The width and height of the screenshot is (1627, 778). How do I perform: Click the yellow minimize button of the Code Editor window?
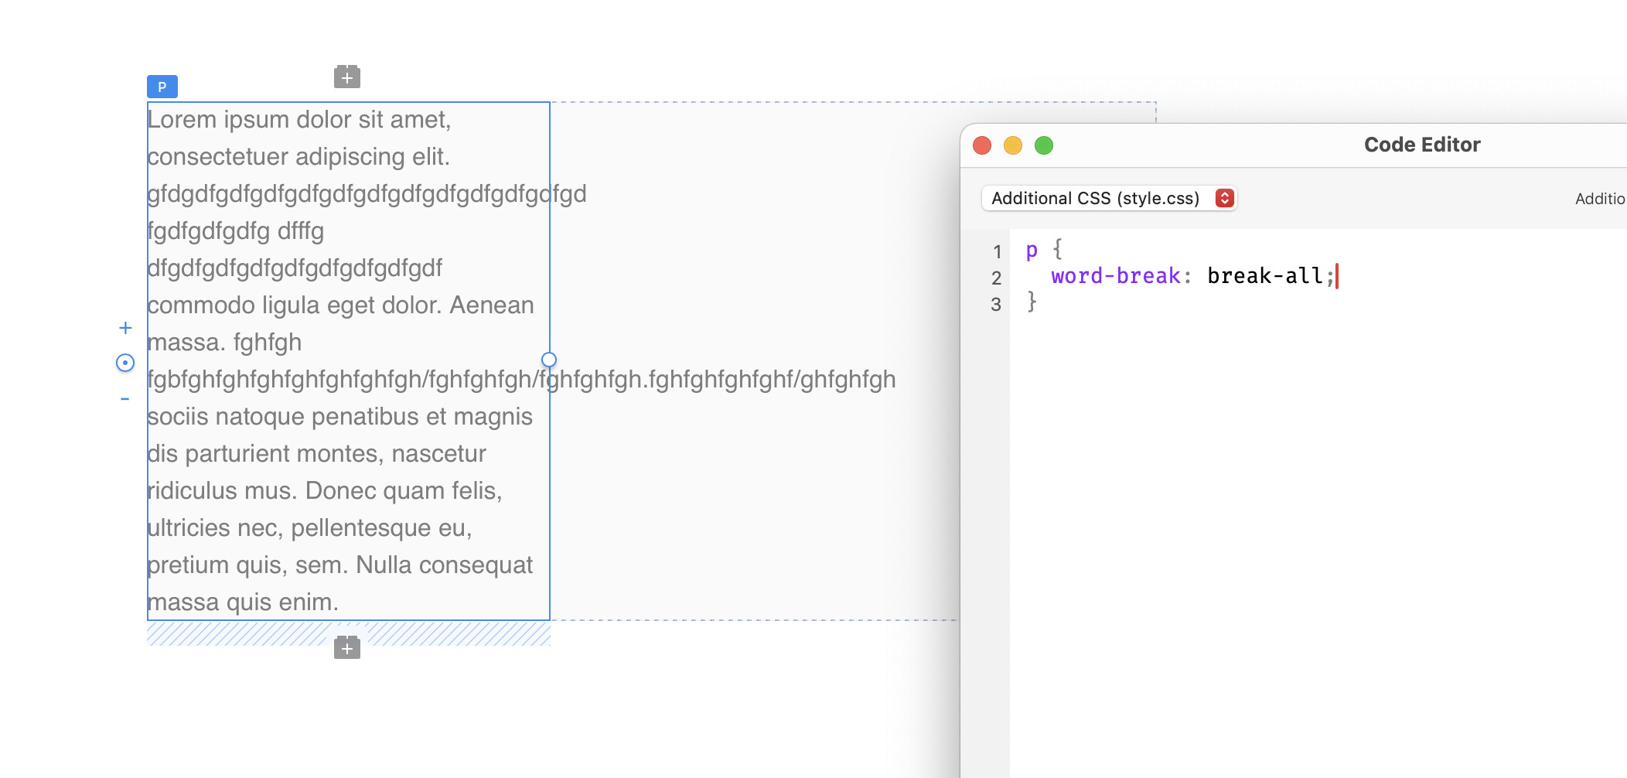[1013, 145]
